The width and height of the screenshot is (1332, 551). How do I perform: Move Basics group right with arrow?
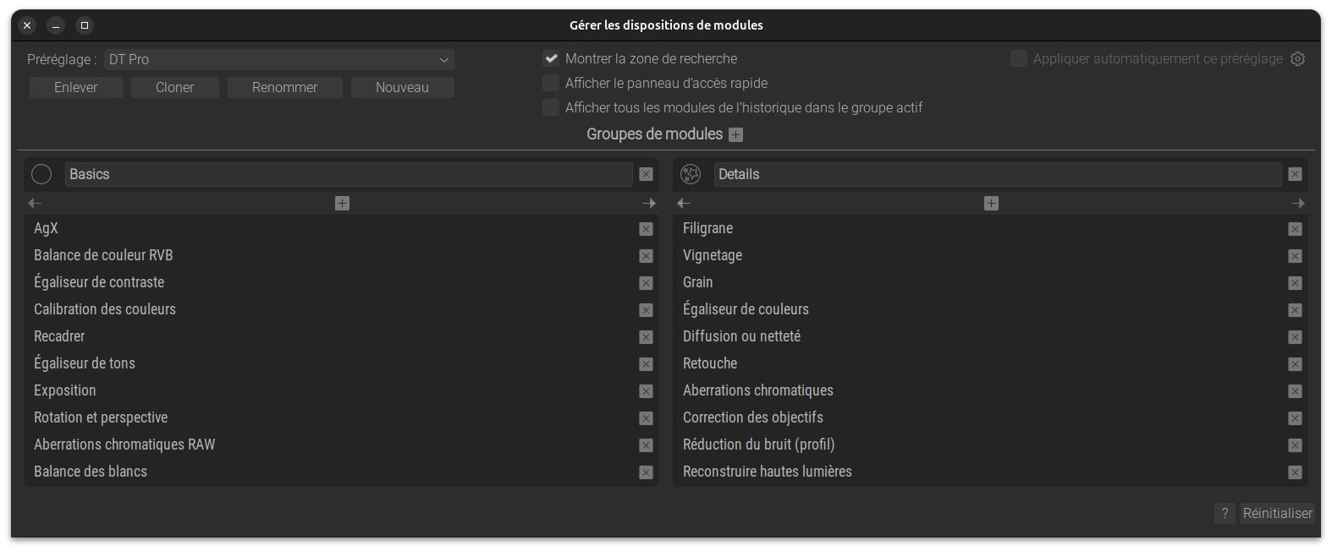tap(649, 204)
